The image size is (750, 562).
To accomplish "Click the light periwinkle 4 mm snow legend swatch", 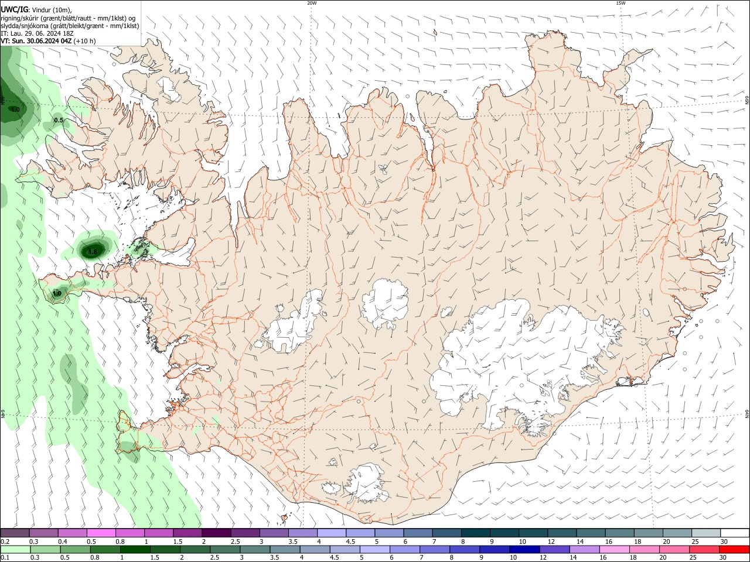I will (331, 533).
